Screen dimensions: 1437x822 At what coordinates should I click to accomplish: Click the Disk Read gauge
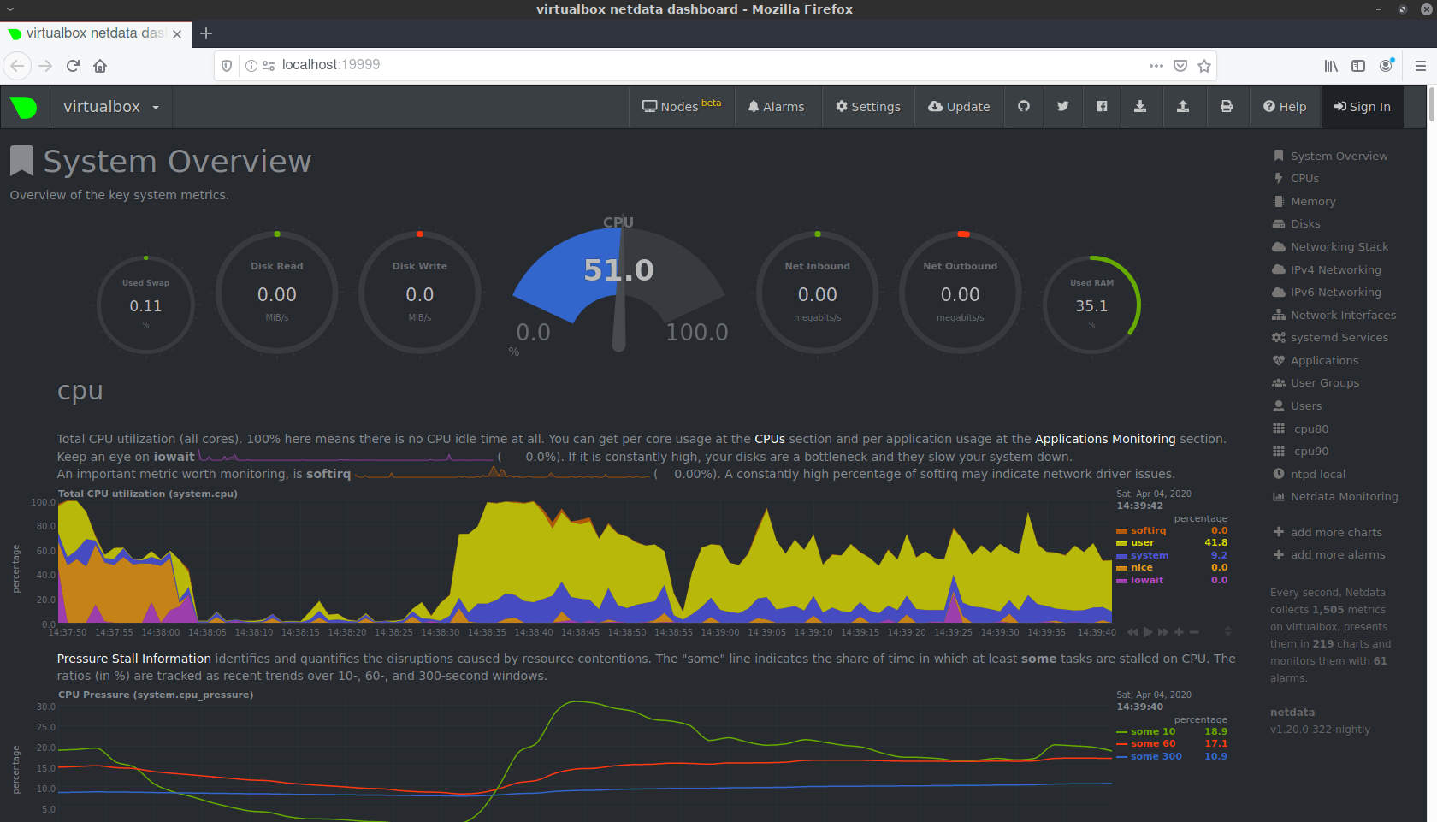click(x=277, y=292)
